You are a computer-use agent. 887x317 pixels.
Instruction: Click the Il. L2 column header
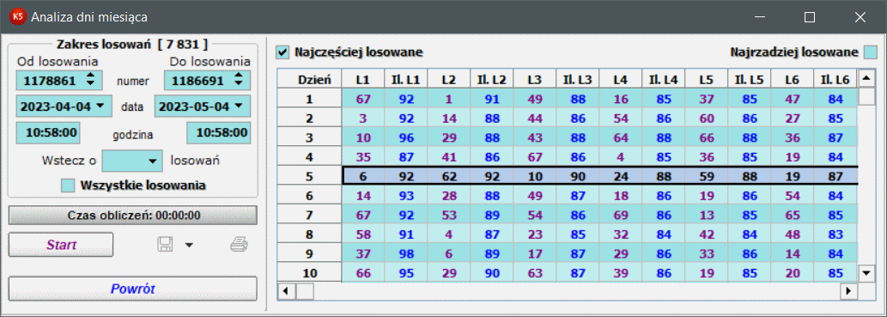(491, 80)
